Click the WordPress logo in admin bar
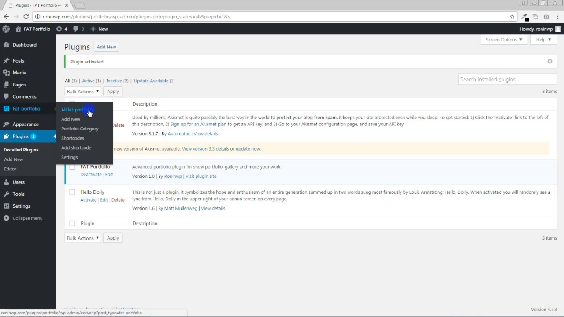The height and width of the screenshot is (317, 564). (x=6, y=29)
